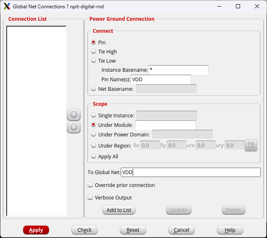Select the Single Instance scope
The width and height of the screenshot is (267, 238).
click(93, 115)
